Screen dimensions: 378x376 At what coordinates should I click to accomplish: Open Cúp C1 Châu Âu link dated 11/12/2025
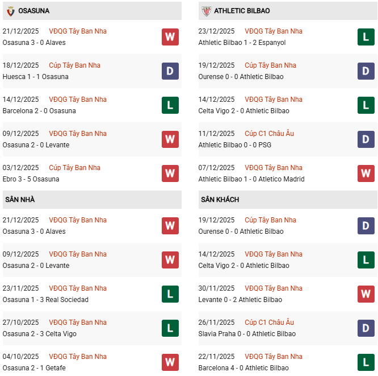point(269,134)
